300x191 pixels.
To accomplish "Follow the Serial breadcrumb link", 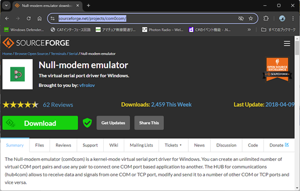I will [x=73, y=54].
